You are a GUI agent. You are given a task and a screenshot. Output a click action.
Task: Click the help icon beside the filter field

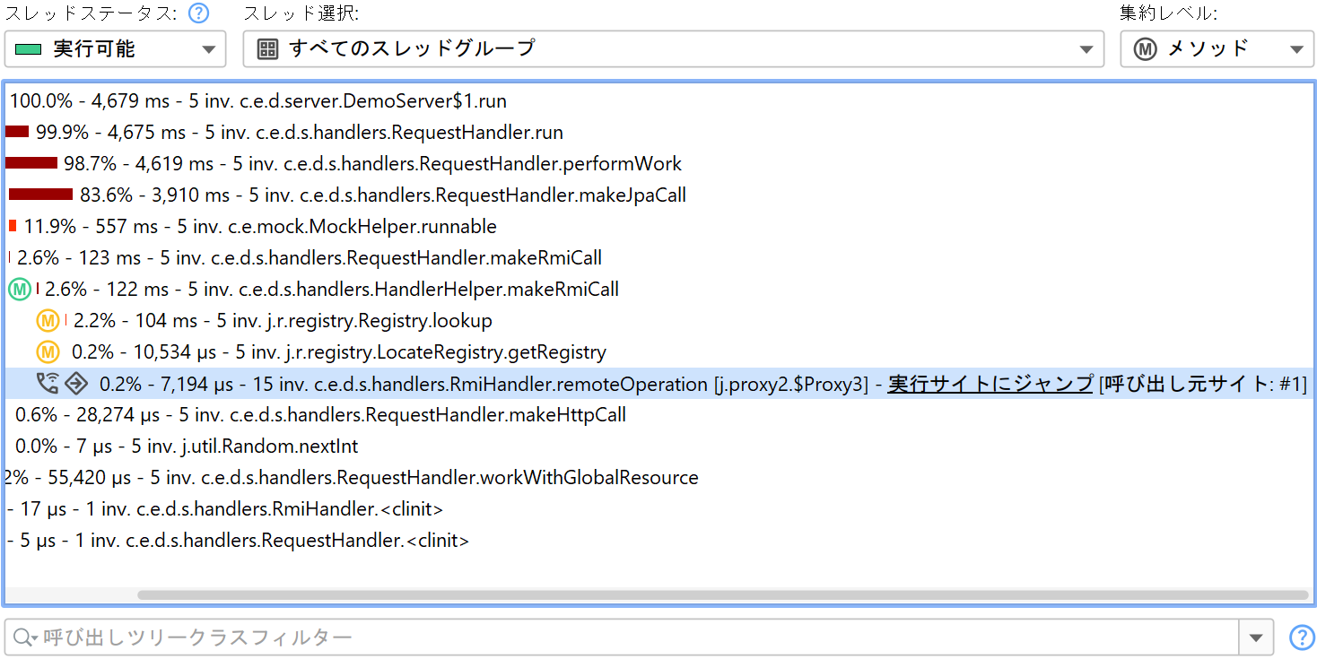coord(1301,637)
